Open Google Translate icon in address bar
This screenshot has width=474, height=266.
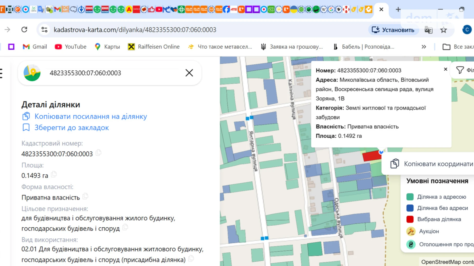coord(428,30)
